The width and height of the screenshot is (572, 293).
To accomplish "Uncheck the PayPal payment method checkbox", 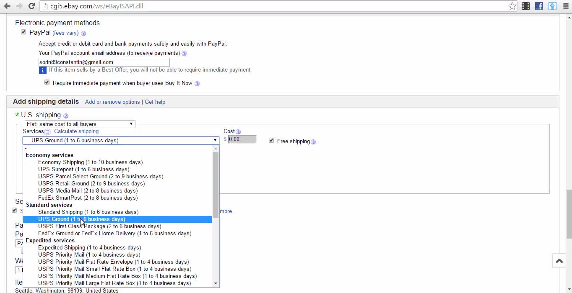I will (x=23, y=32).
